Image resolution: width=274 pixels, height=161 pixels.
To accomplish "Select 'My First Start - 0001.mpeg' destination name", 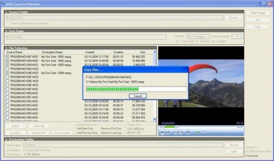I will [56, 57].
